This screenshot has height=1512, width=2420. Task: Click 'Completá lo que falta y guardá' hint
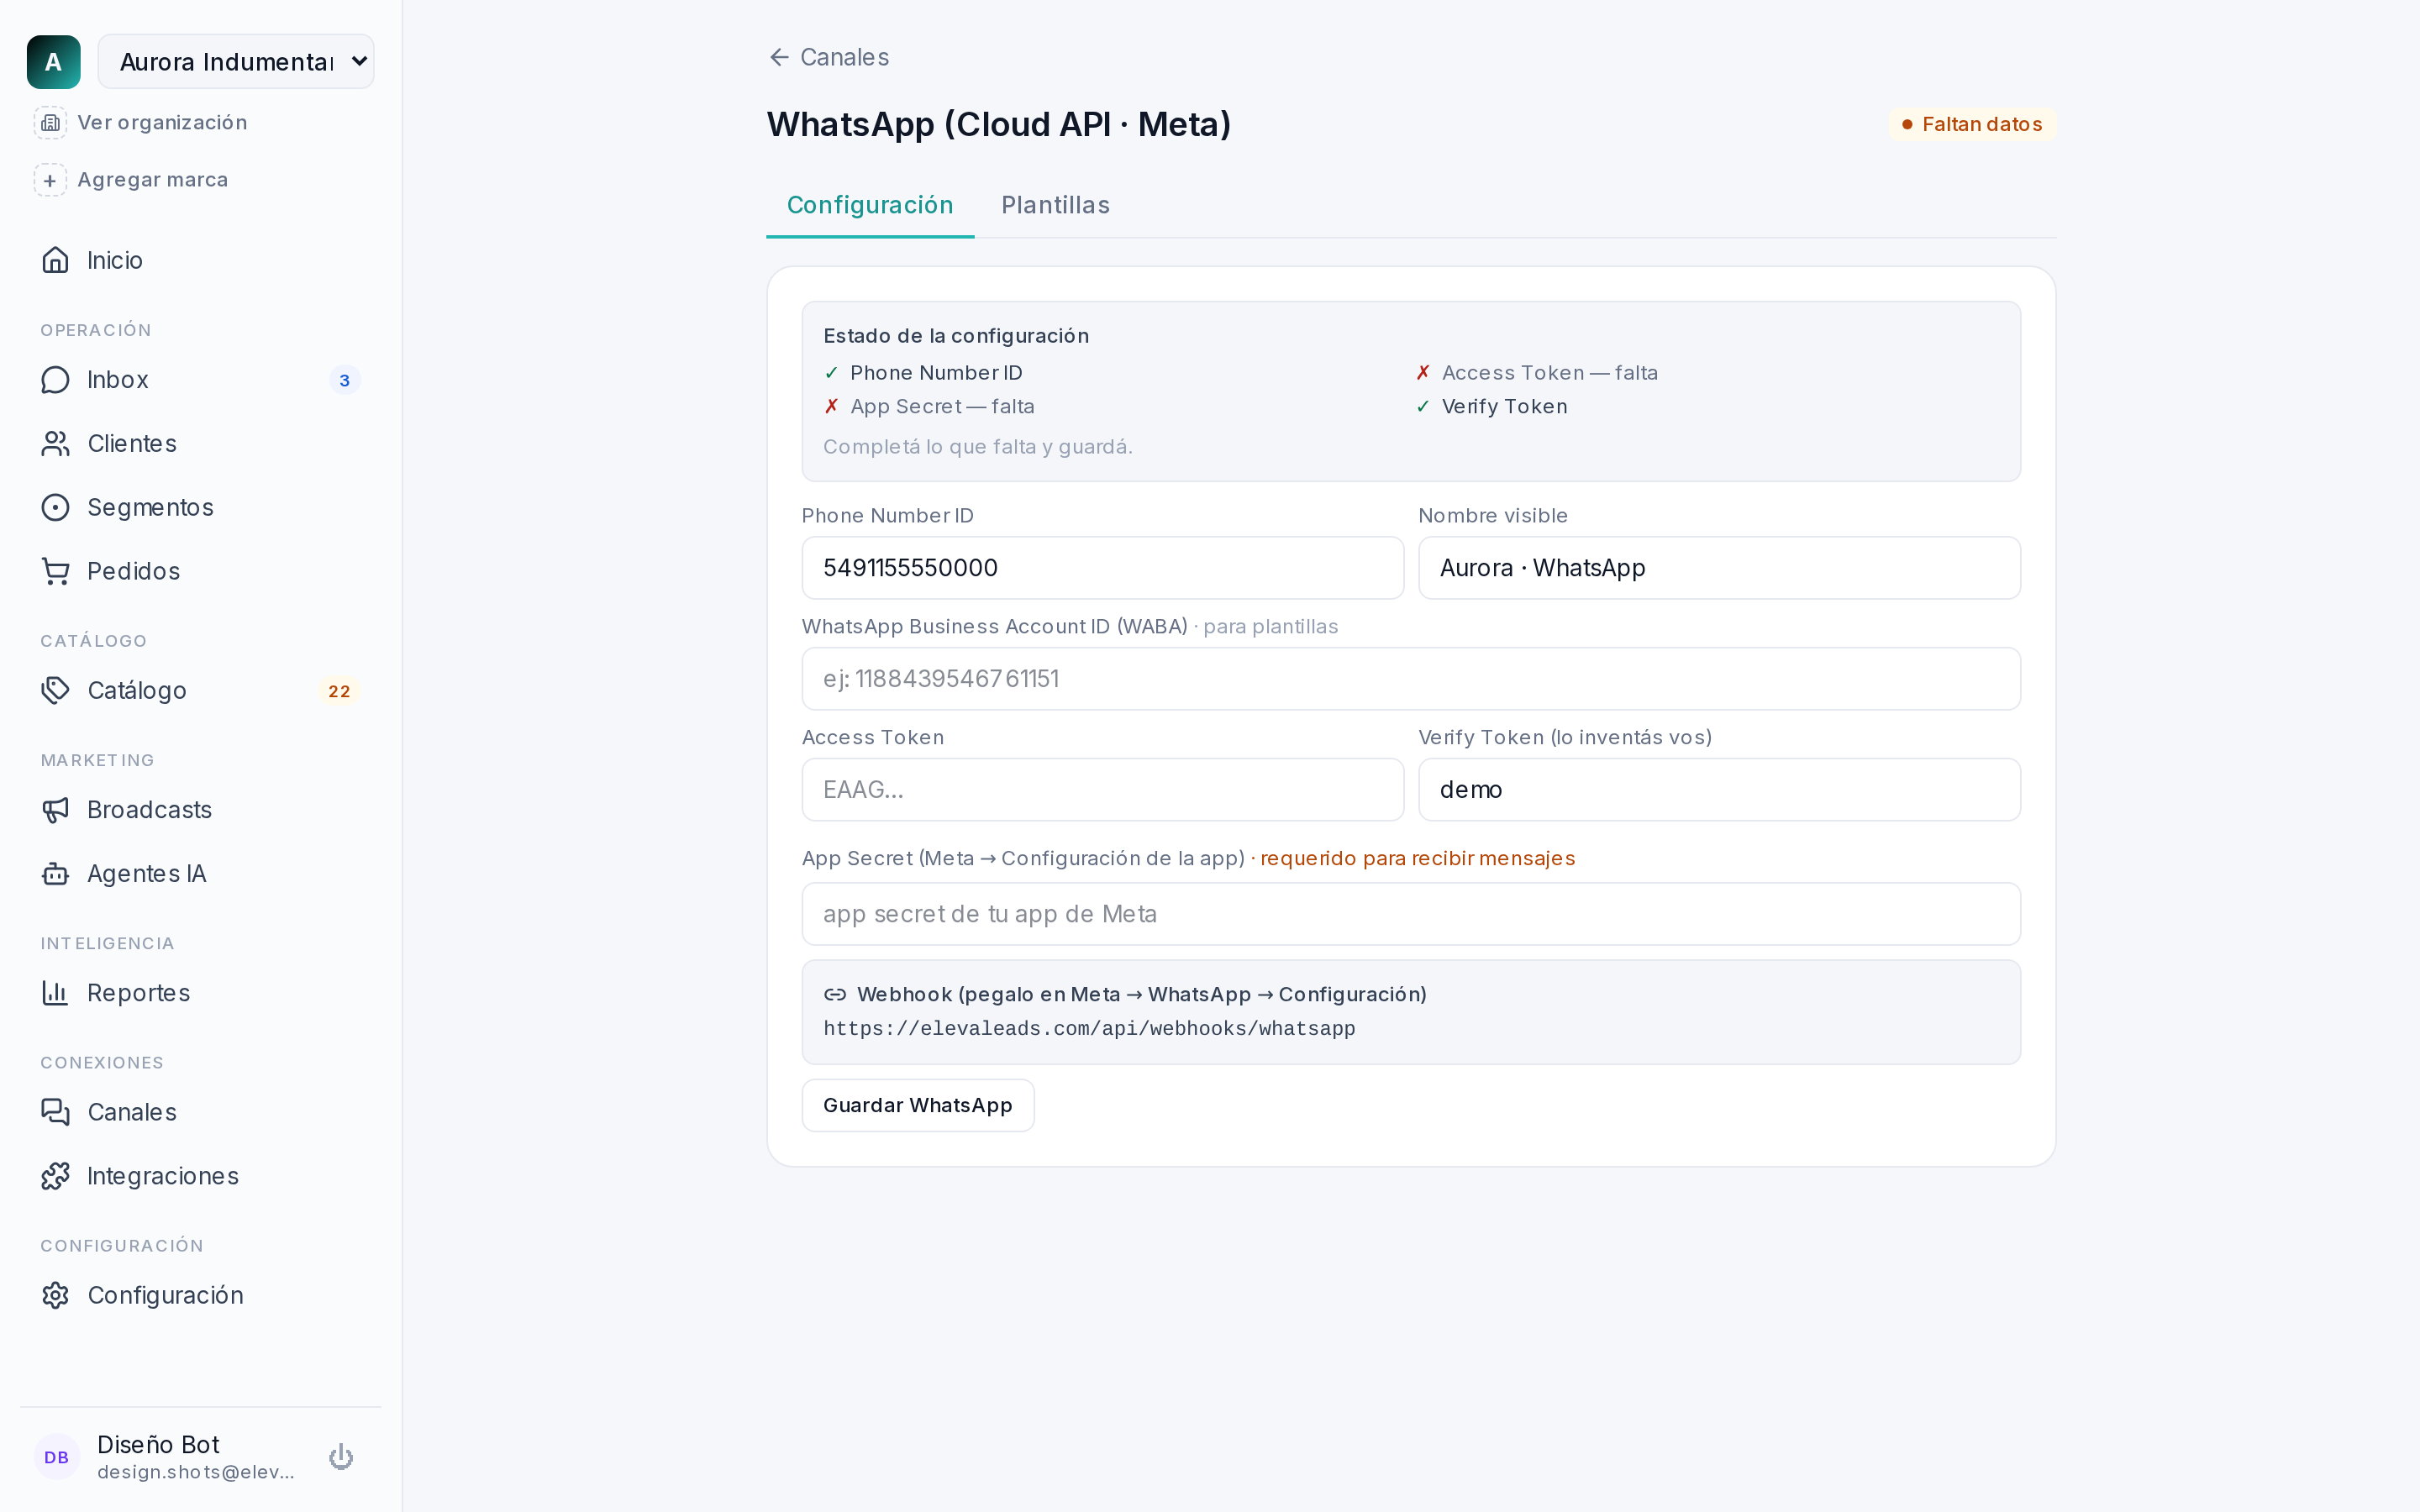pos(977,447)
